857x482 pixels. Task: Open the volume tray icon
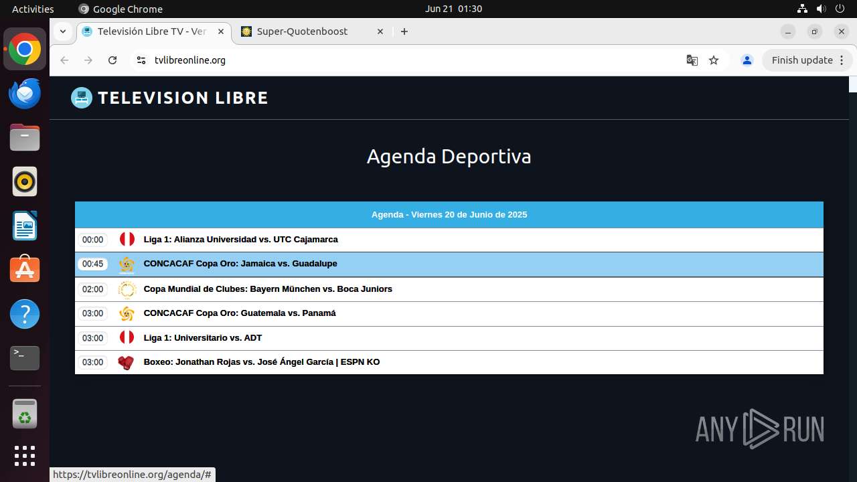(x=821, y=9)
